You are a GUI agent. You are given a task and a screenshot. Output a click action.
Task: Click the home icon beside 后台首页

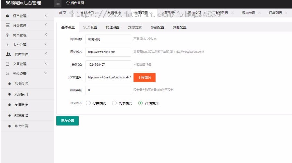68,3
